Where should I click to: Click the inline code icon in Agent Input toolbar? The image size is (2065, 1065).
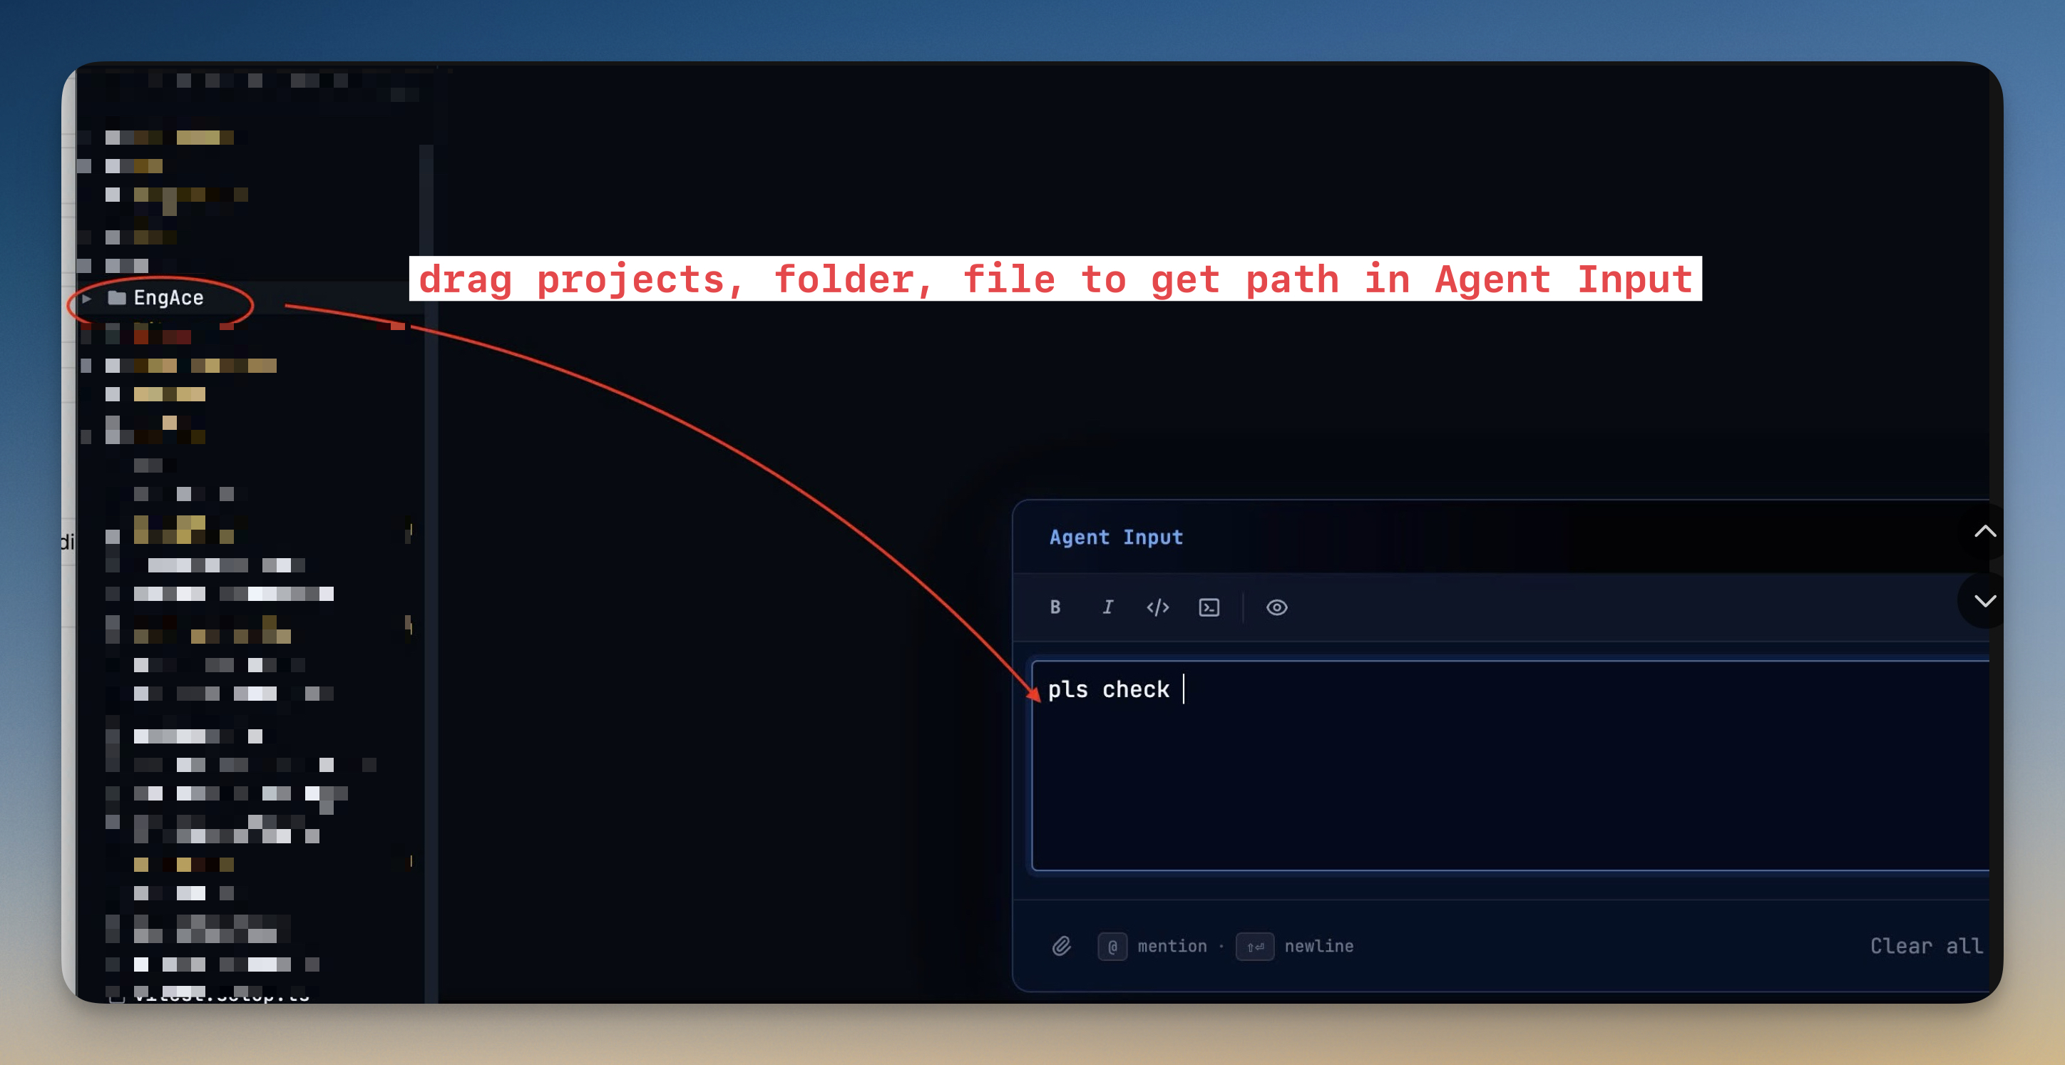click(x=1157, y=607)
